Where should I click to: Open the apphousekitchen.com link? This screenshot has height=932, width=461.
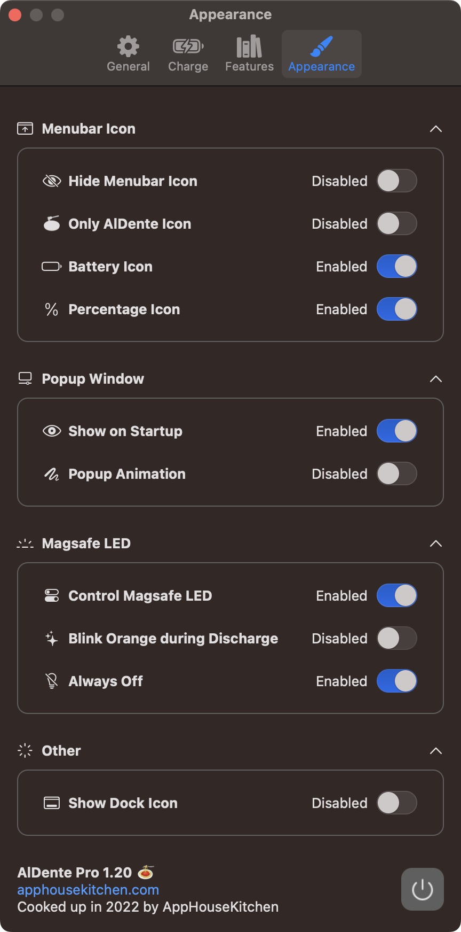click(88, 890)
